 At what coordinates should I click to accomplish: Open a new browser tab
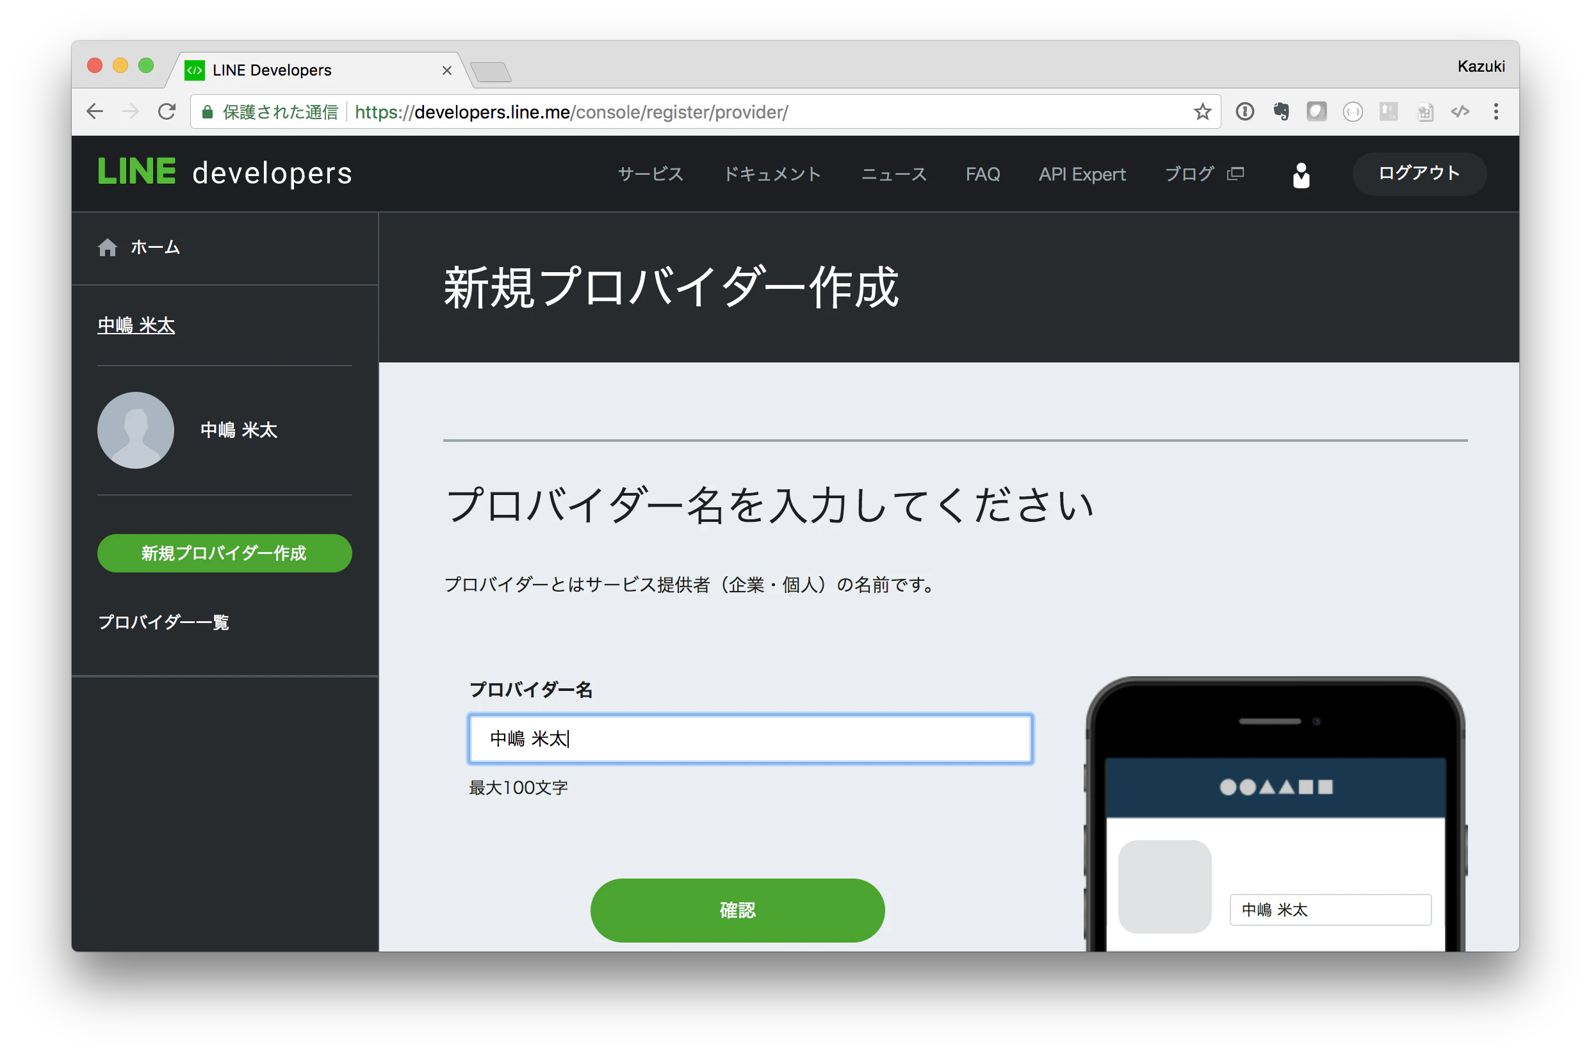tap(491, 71)
